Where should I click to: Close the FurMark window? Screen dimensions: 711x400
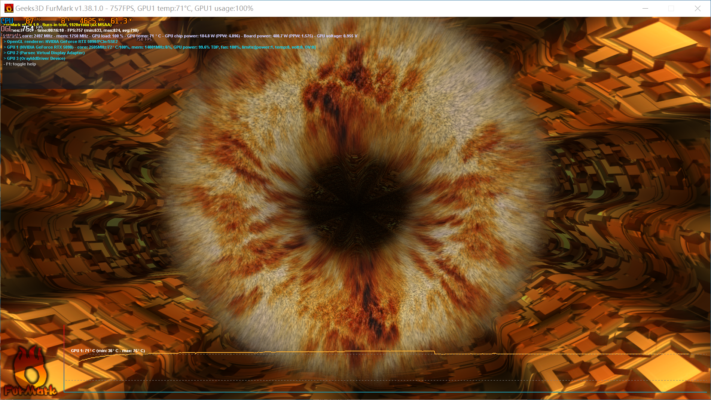pos(698,8)
